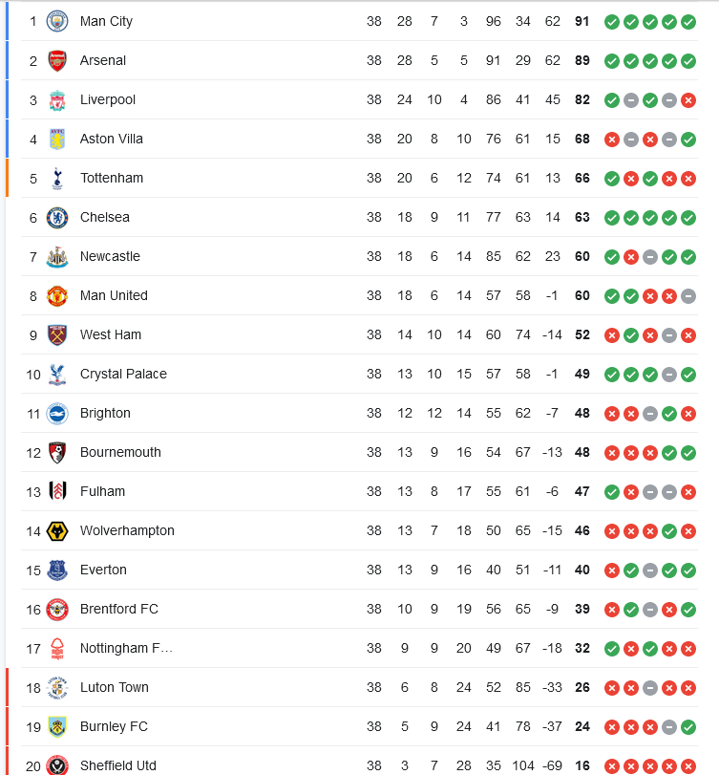719x775 pixels.
Task: Open the Burnley FC team link
Action: [x=114, y=726]
